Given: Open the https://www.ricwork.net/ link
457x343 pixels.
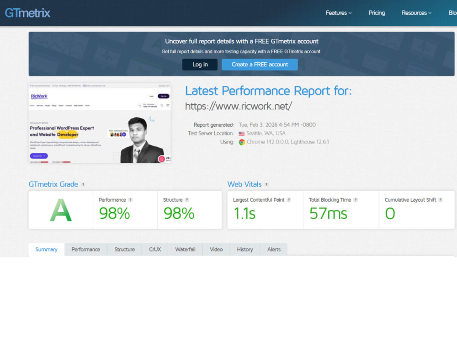Looking at the screenshot, I should (x=239, y=106).
